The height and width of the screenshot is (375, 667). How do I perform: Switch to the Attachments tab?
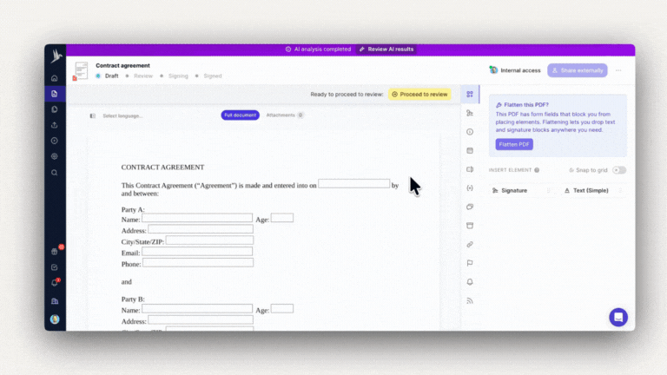(285, 115)
